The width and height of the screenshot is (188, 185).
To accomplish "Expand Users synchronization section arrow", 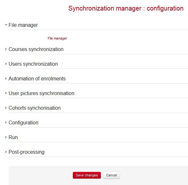I will 6,64.
